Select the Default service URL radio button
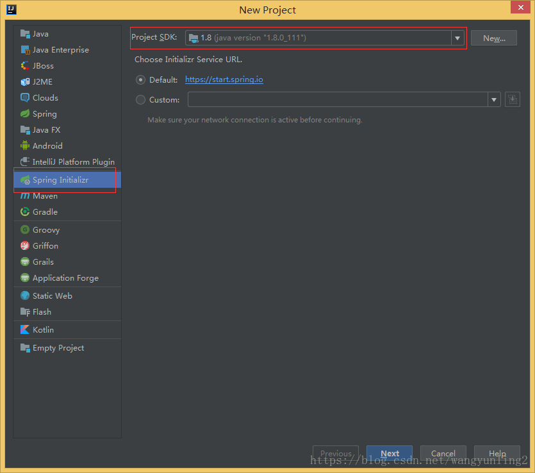Screen dimensions: 535x473 click(x=140, y=80)
